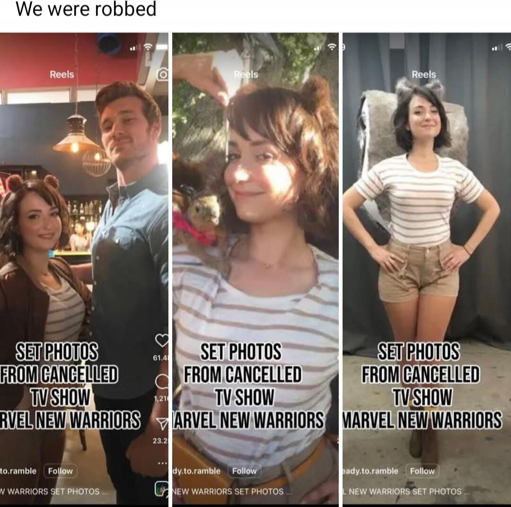This screenshot has width=511, height=507.
Task: Open comments bubble on first reel
Action: [x=162, y=381]
